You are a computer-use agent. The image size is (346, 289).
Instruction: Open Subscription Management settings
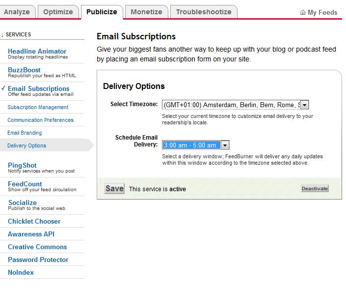[x=38, y=107]
